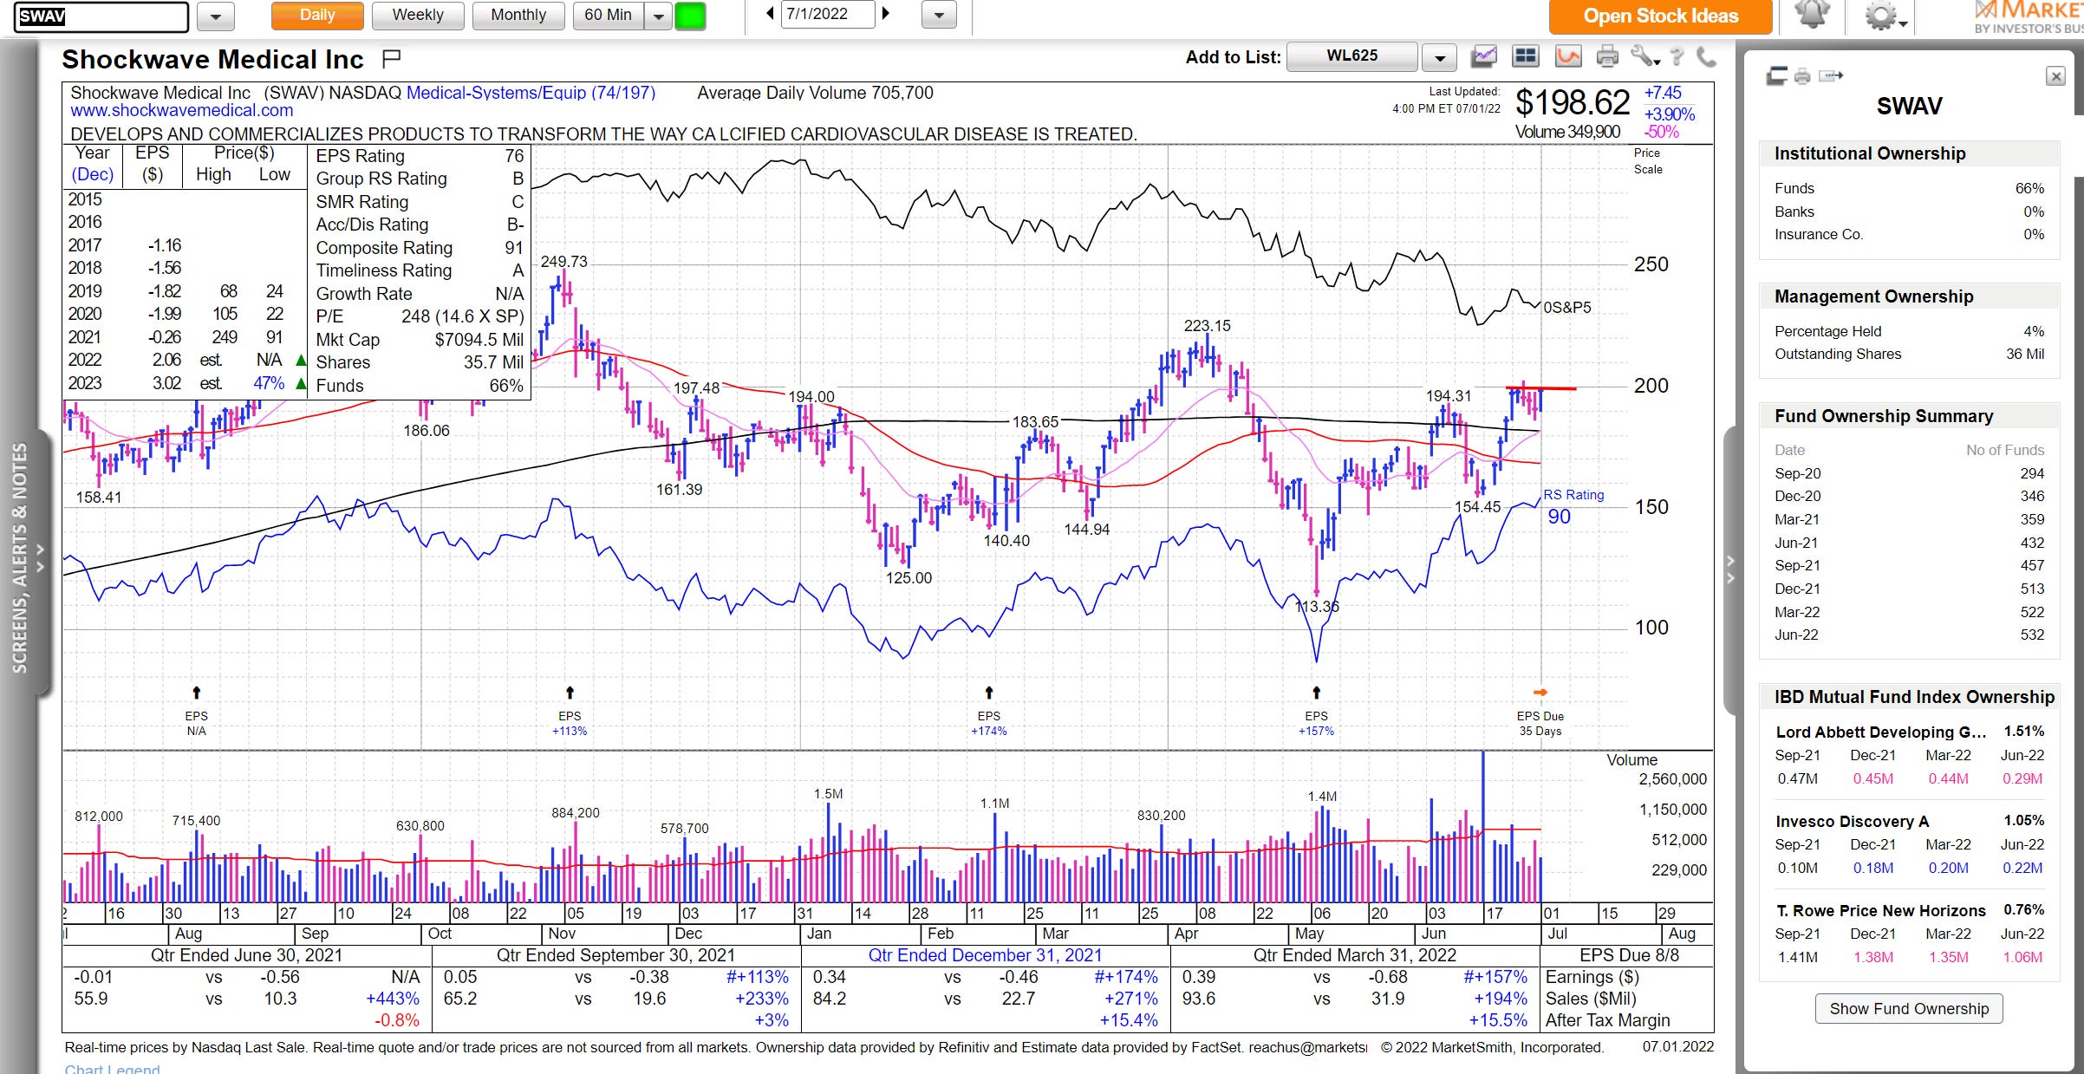The image size is (2084, 1074).
Task: Go to the previous date arrow
Action: [x=770, y=14]
